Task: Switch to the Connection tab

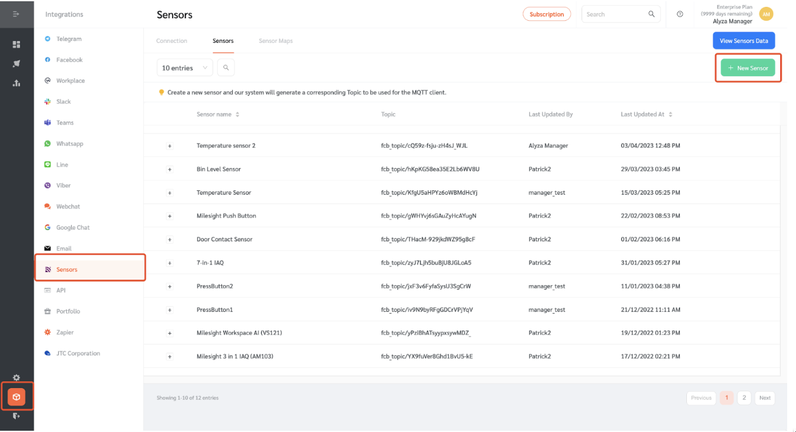Action: (x=172, y=40)
